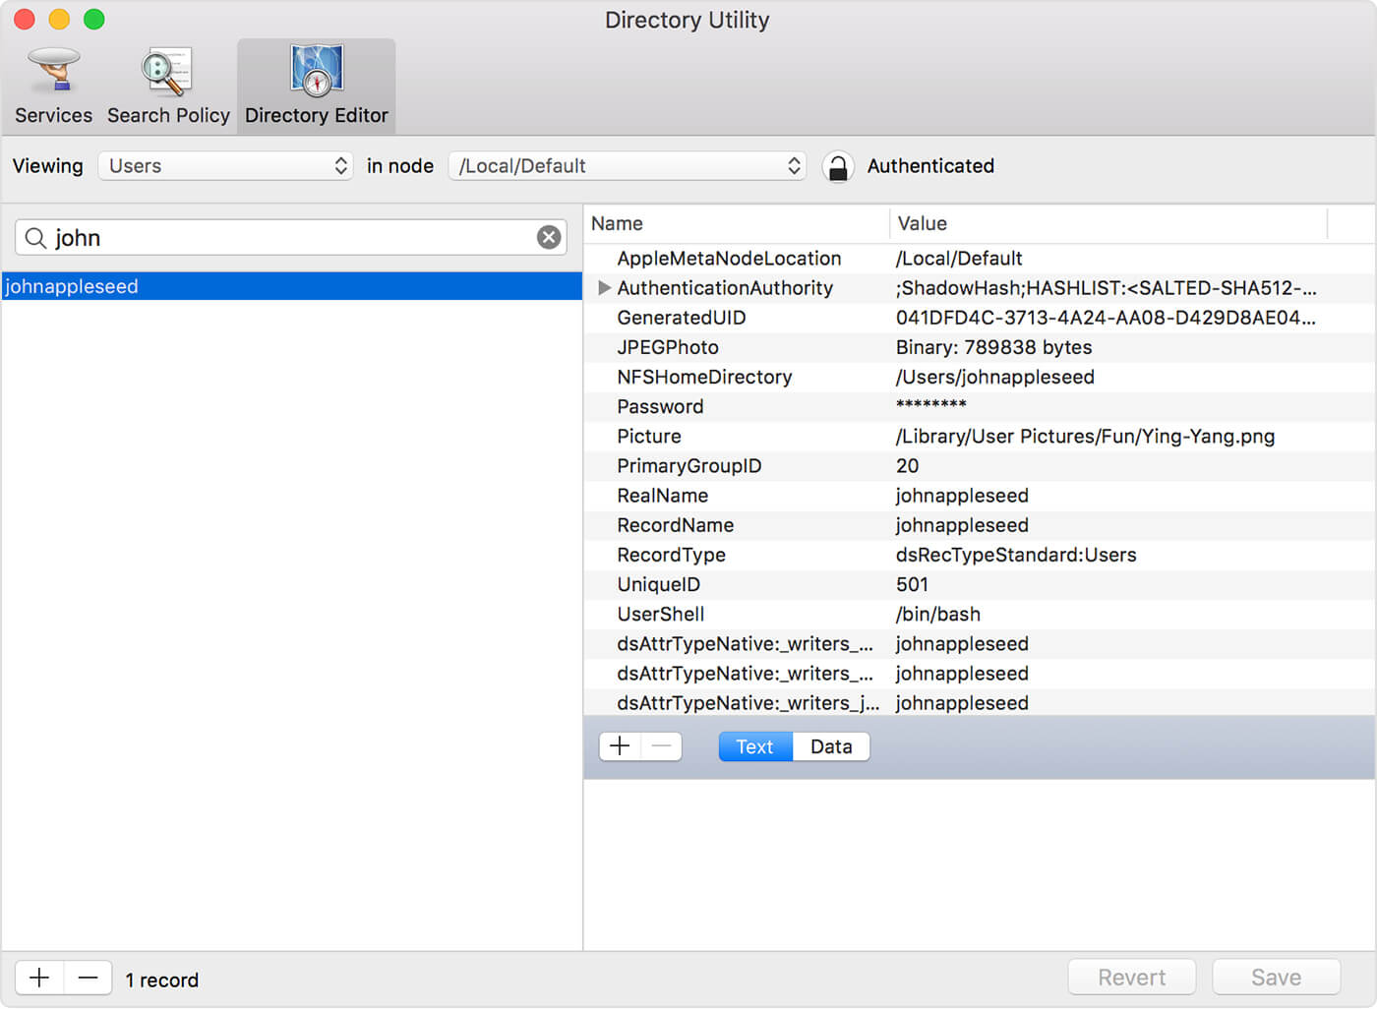Remove attribute using the minus button
This screenshot has height=1009, width=1377.
tap(662, 746)
